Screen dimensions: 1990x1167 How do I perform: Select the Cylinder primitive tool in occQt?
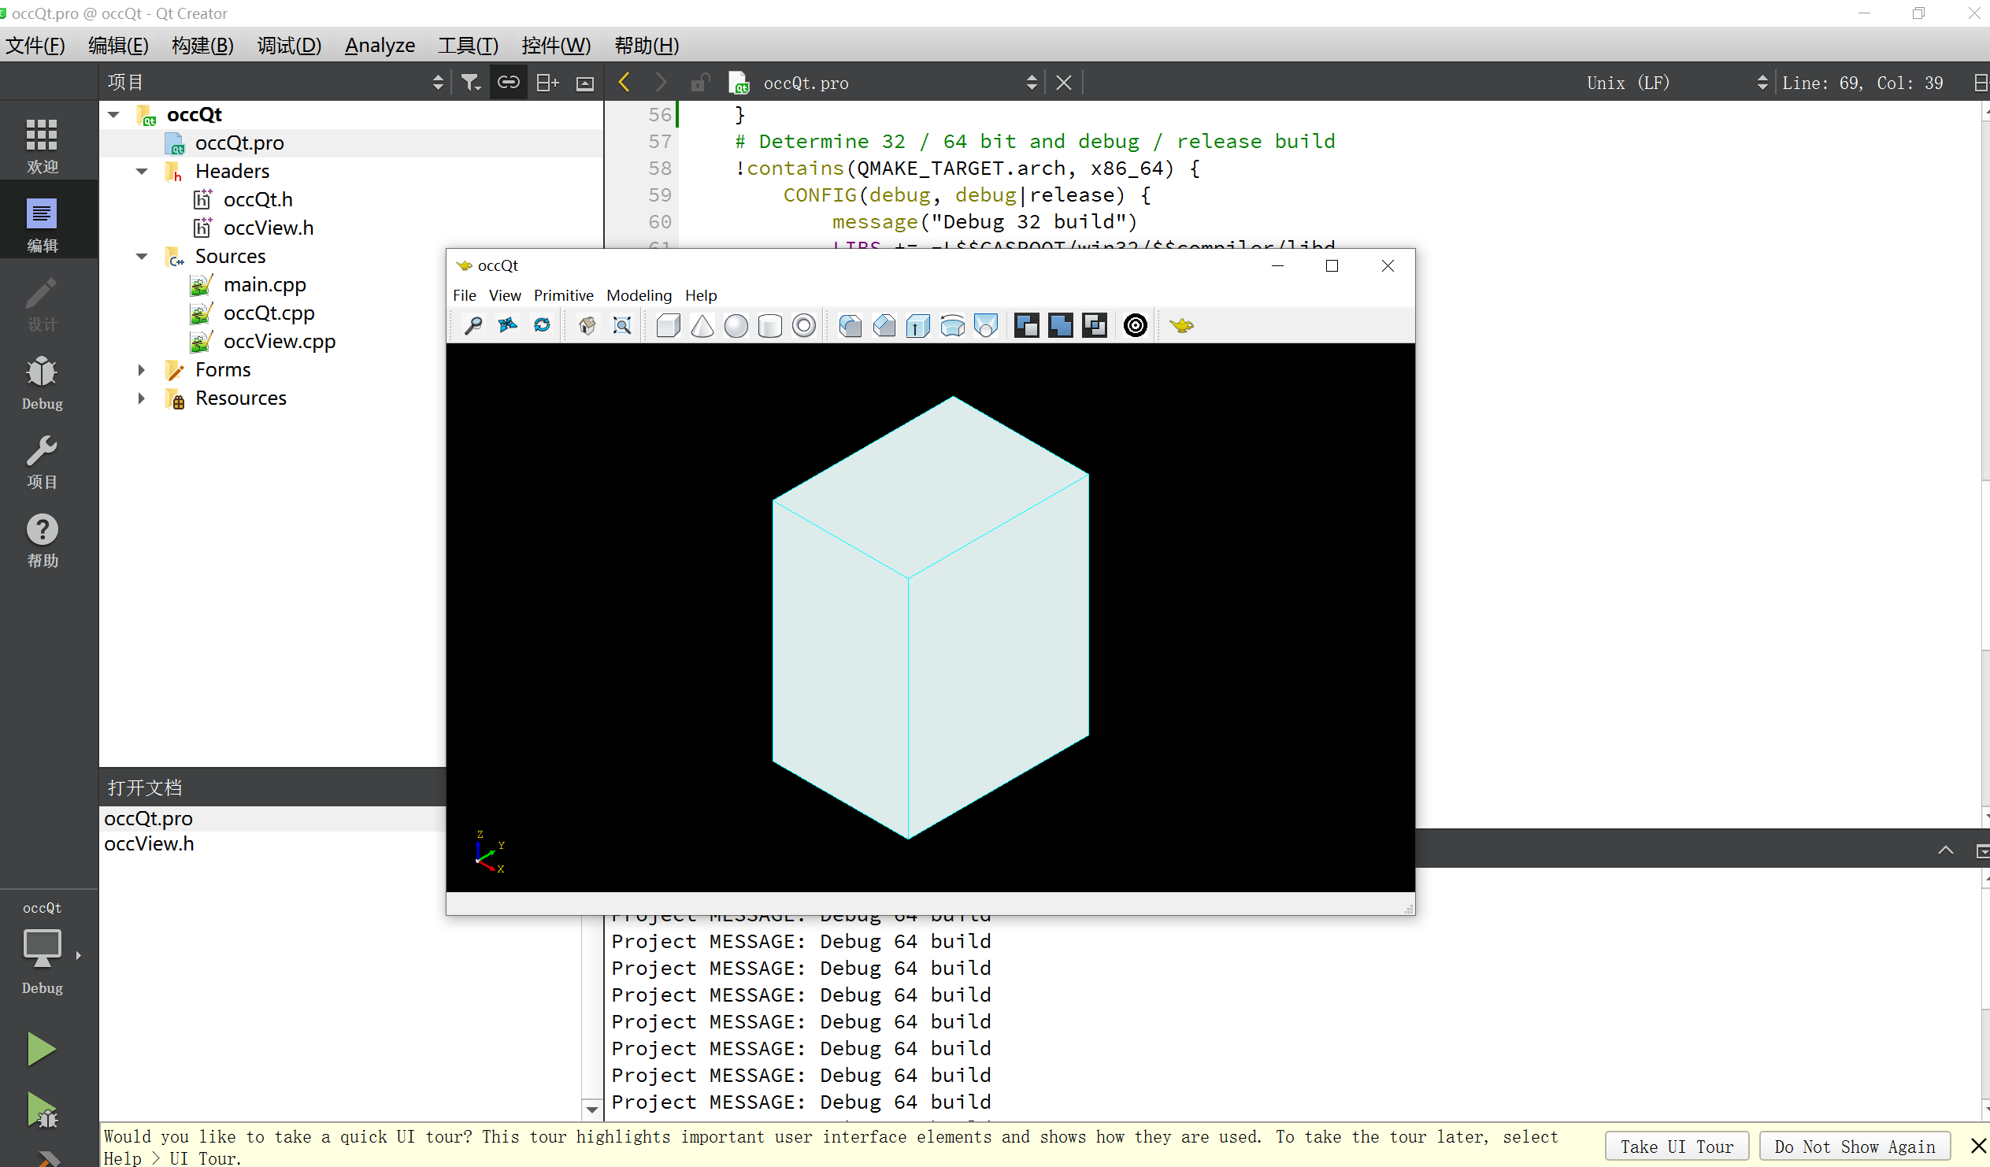[770, 325]
